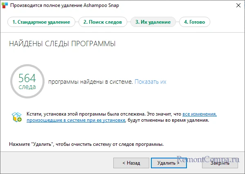The image size is (245, 174).
Task: Click the RemontCompa.ru watermark
Action: coord(208,159)
